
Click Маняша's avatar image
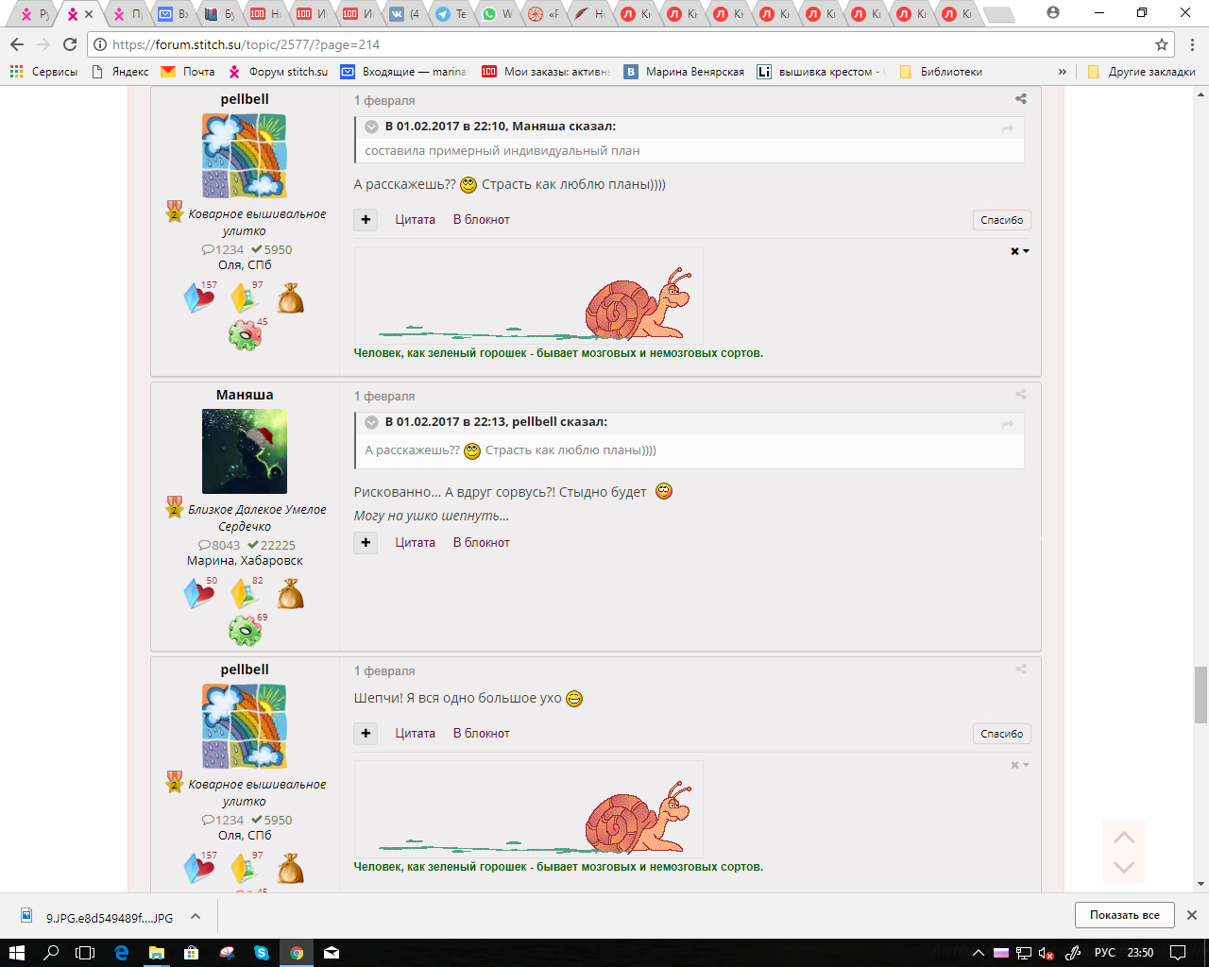tap(245, 451)
